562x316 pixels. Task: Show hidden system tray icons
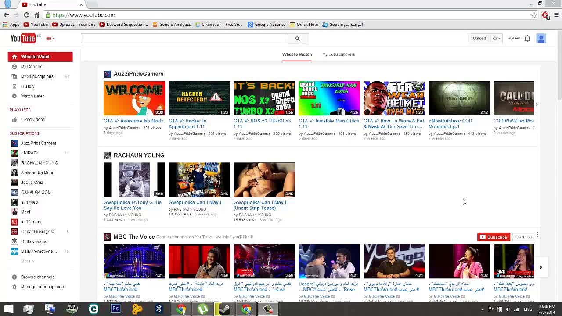pos(482,309)
